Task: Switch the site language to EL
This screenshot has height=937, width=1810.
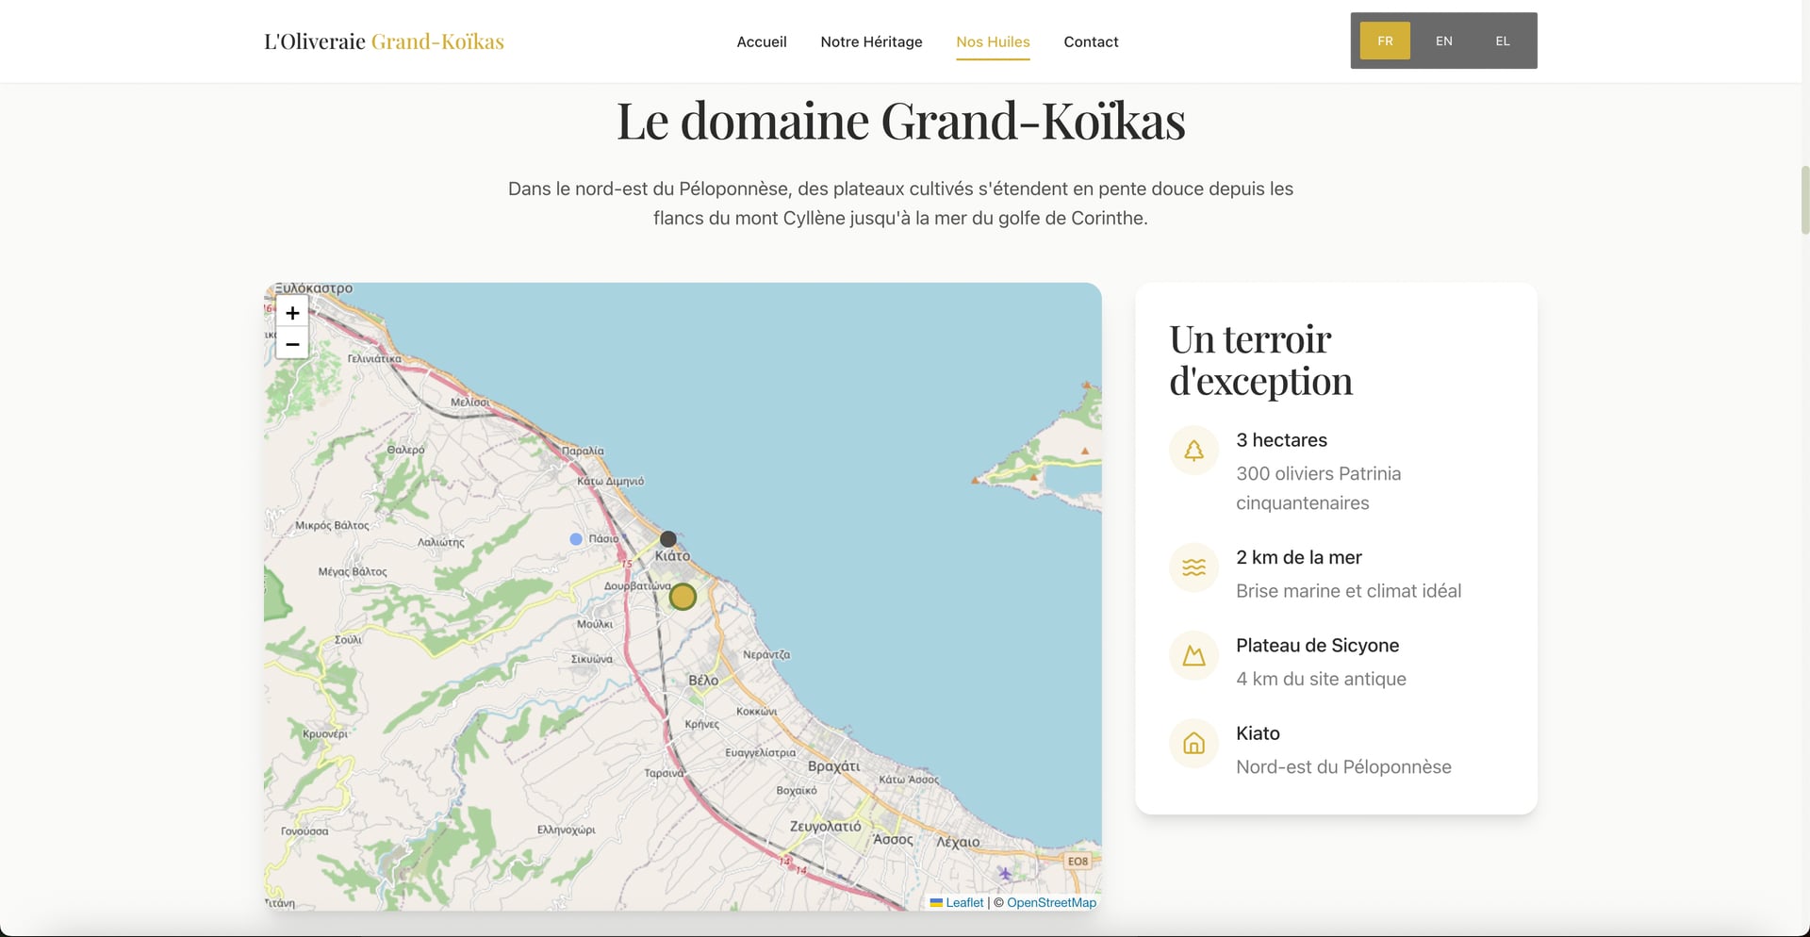Action: pyautogui.click(x=1503, y=41)
